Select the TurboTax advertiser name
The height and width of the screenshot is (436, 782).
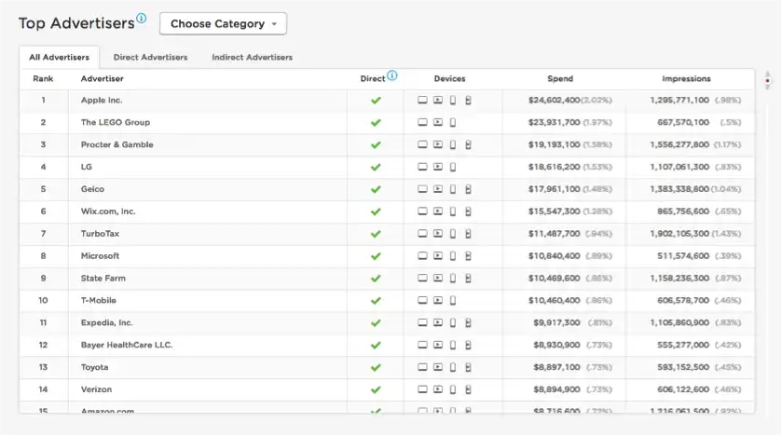point(100,233)
